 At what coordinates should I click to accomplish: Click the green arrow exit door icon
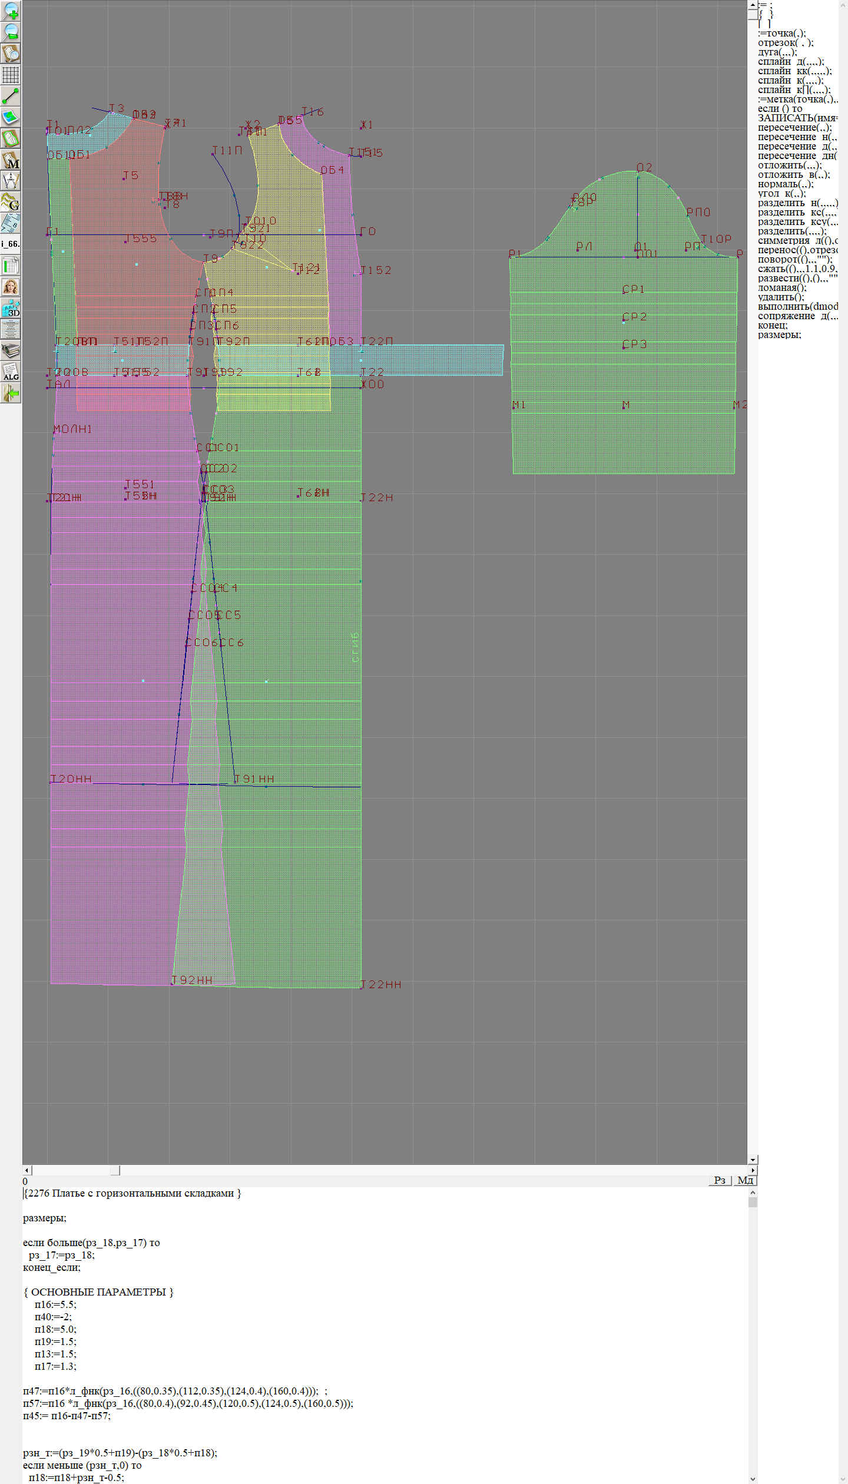tap(11, 393)
